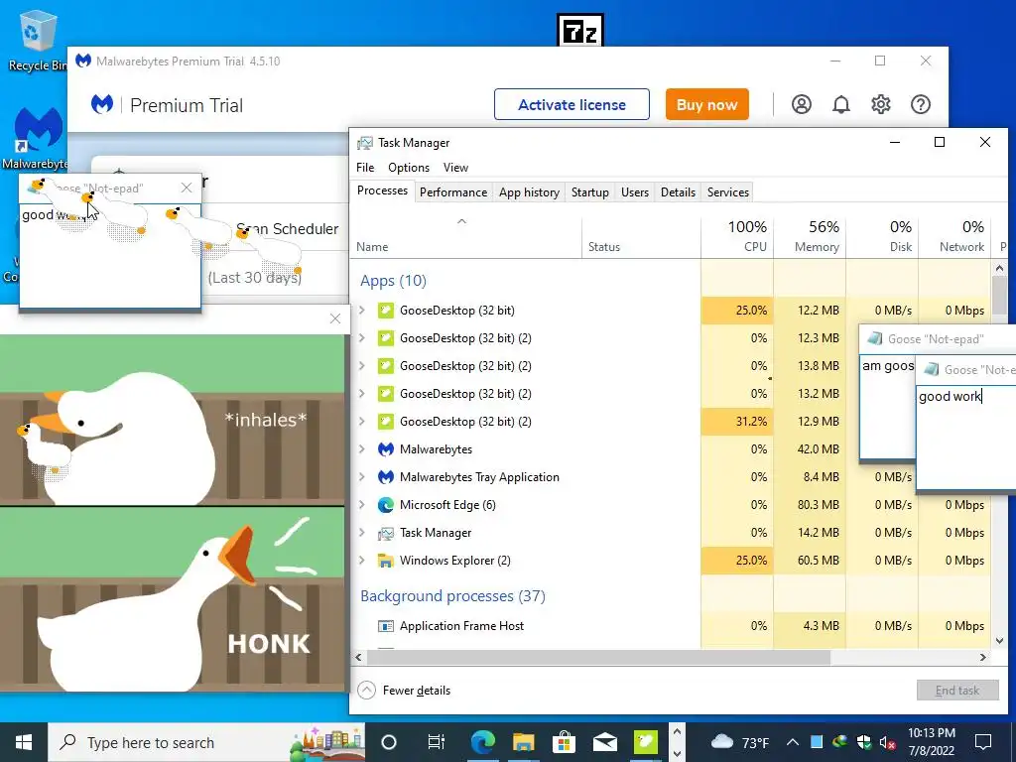Click Malwarebytes Tray Application icon

386,477
